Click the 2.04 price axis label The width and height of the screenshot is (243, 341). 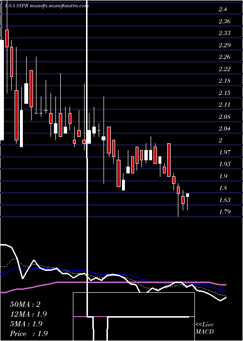point(224,129)
